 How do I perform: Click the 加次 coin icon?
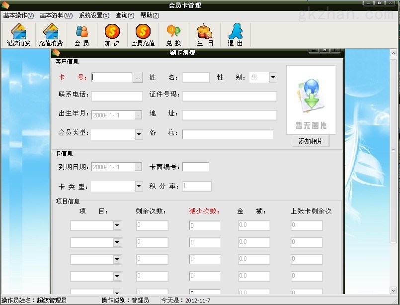[x=112, y=35]
